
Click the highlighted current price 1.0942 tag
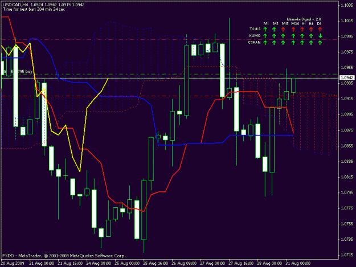(347, 78)
